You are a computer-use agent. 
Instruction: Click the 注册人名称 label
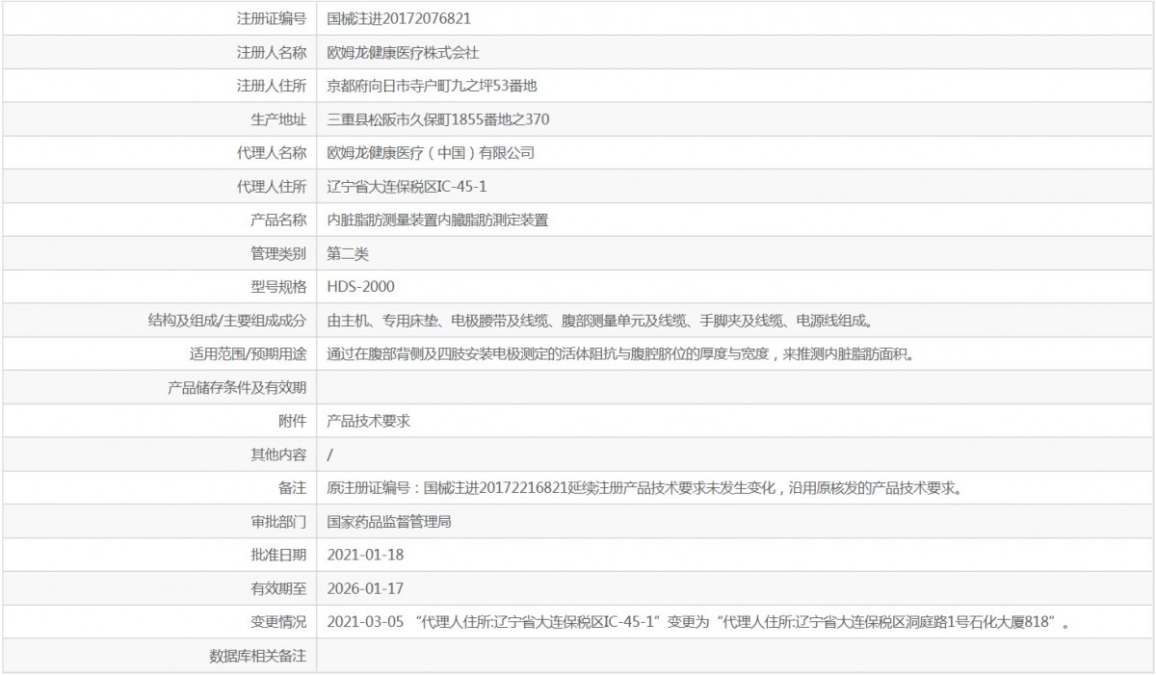[x=272, y=52]
